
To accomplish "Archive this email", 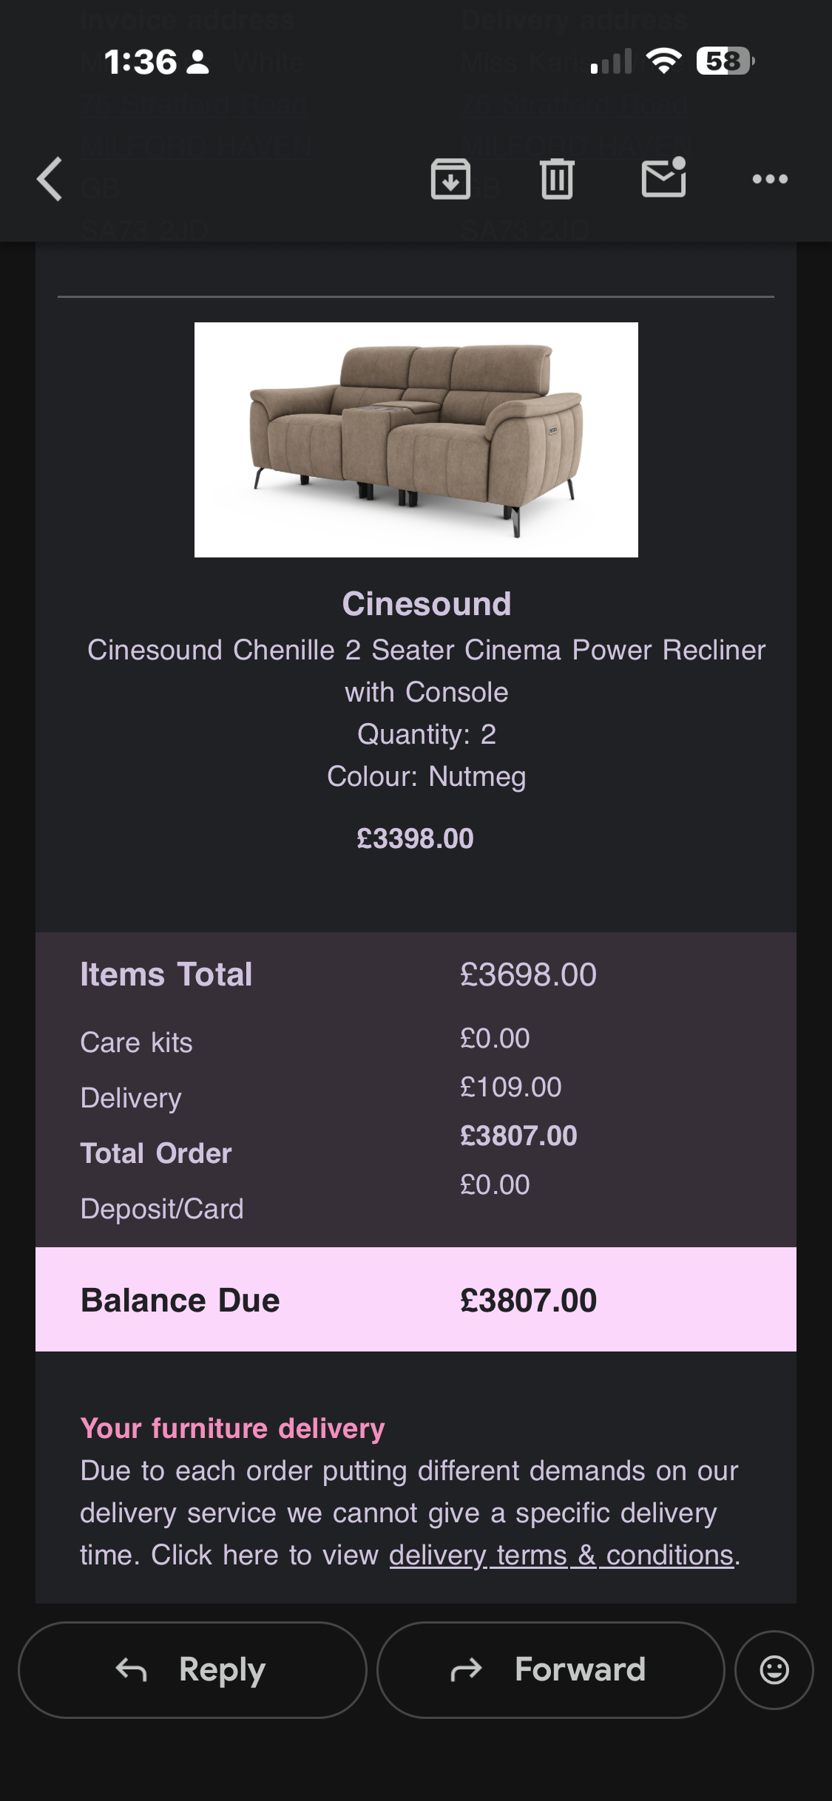I will (450, 179).
